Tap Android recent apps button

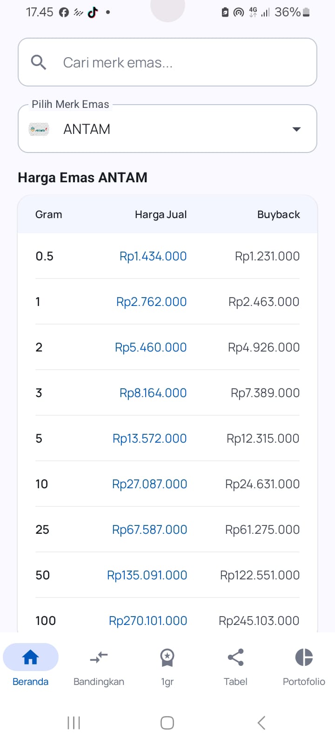pos(74,723)
